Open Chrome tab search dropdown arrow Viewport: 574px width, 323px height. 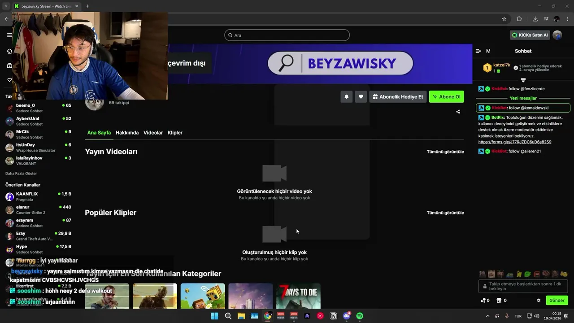pyautogui.click(x=6, y=6)
